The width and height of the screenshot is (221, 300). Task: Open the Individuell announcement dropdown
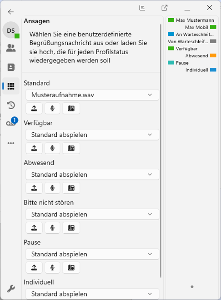coord(92,294)
